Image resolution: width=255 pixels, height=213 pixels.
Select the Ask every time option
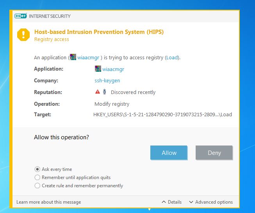click(37, 169)
